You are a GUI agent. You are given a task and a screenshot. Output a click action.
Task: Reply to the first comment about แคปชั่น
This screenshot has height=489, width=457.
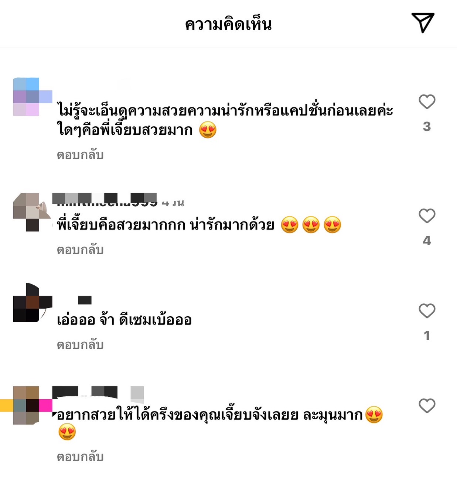click(x=80, y=155)
